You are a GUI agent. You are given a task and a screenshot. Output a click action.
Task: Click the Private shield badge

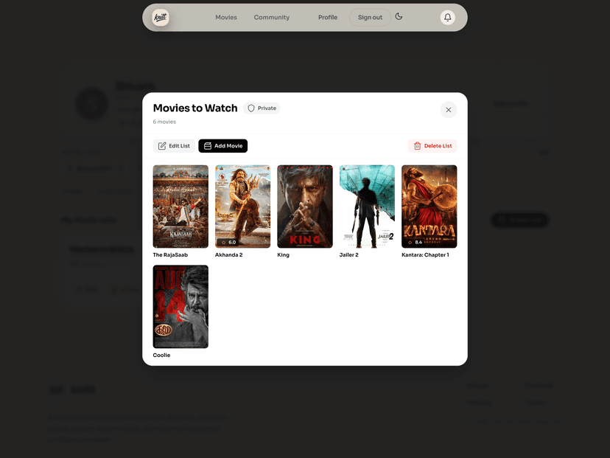click(x=262, y=108)
